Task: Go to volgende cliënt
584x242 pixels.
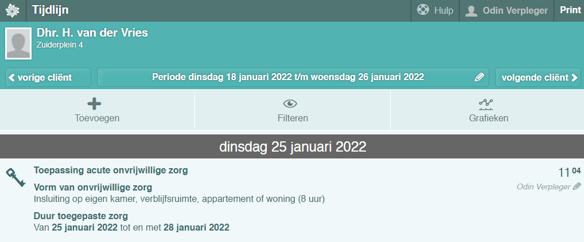Action: click(x=539, y=77)
